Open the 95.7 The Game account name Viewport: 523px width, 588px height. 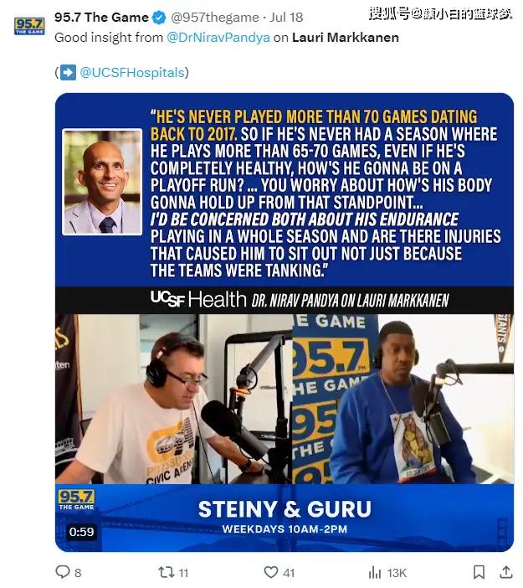(101, 18)
